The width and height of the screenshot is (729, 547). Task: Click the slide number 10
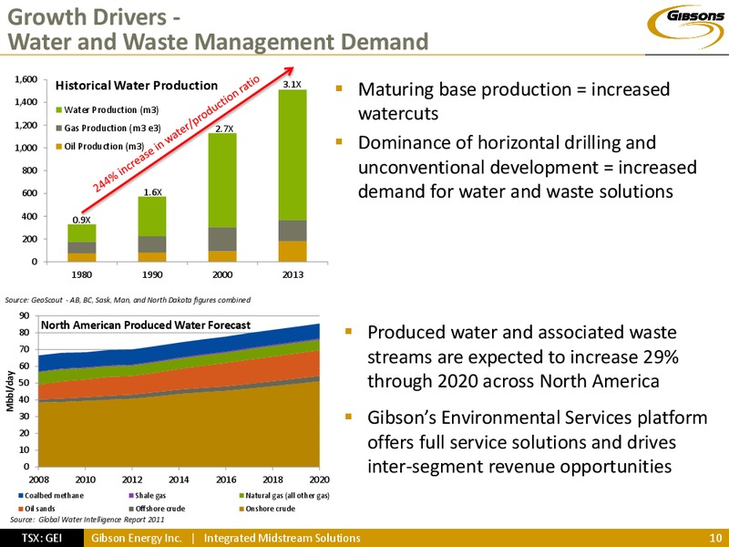(715, 538)
